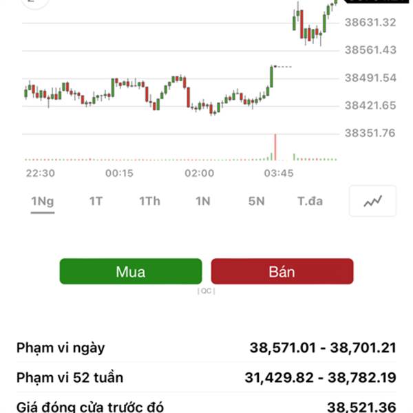The width and height of the screenshot is (413, 413).
Task: Tap the tall red volume bar
Action: 275,147
